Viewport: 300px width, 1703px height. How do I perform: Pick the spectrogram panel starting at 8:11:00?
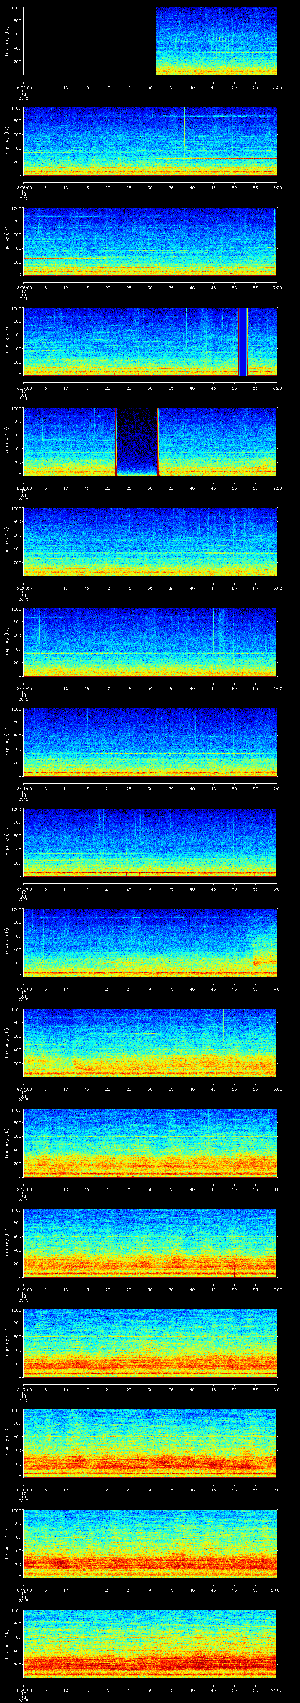click(150, 742)
